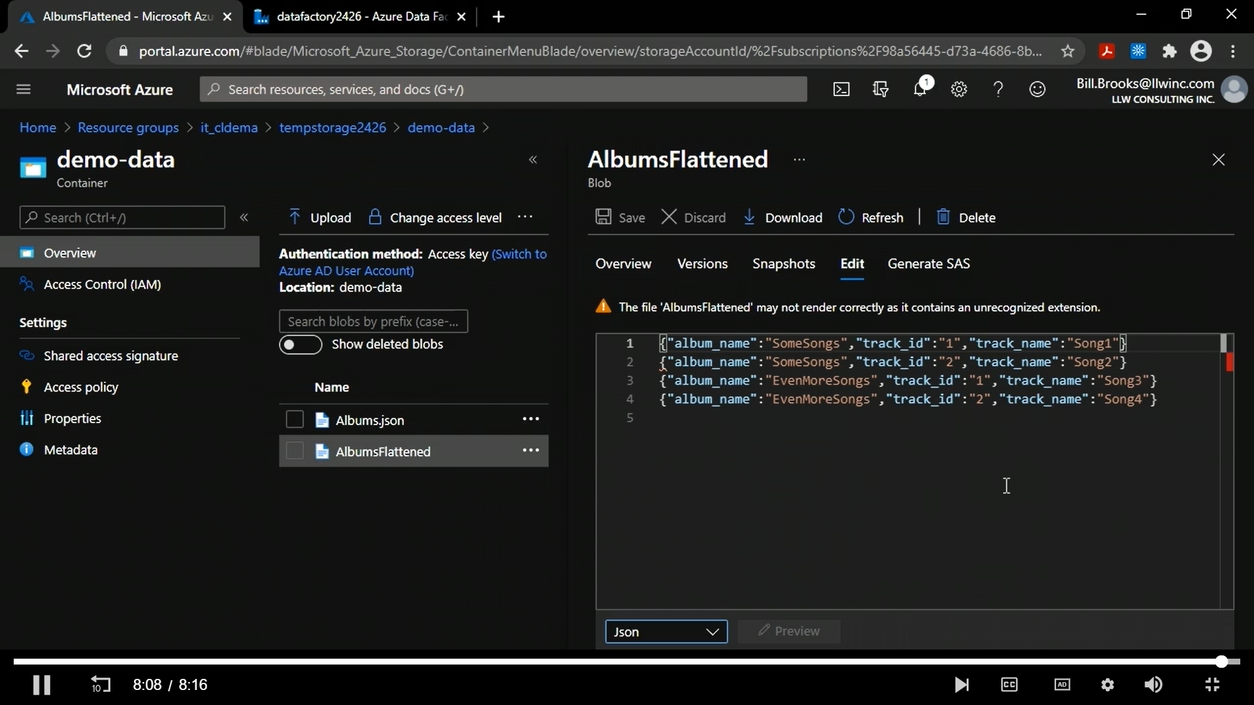
Task: Open Azure Cloud Shell icon
Action: tap(841, 89)
